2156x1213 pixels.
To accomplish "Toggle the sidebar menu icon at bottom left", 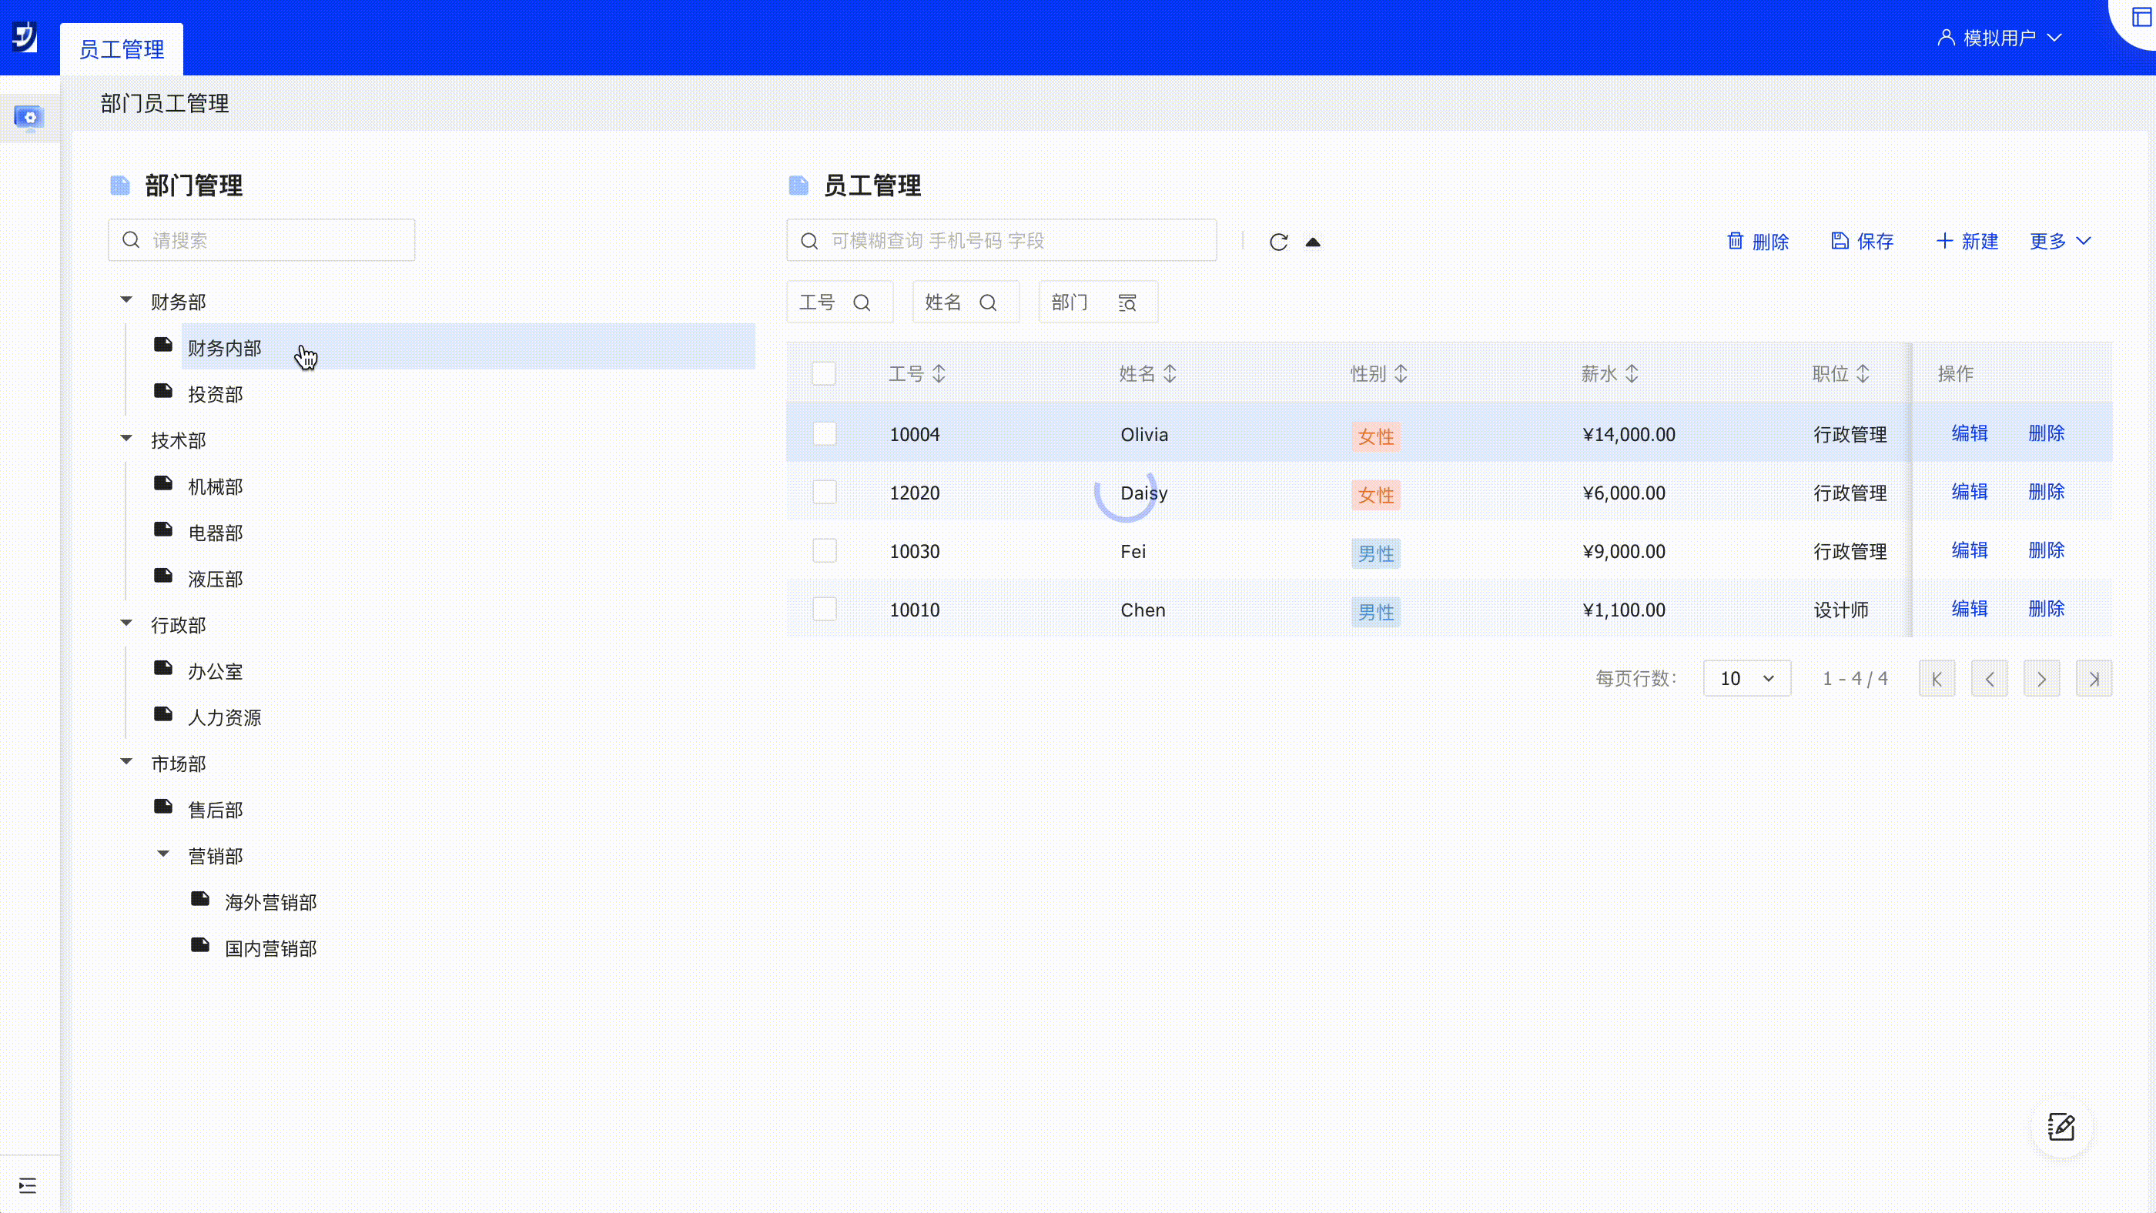I will [x=28, y=1185].
